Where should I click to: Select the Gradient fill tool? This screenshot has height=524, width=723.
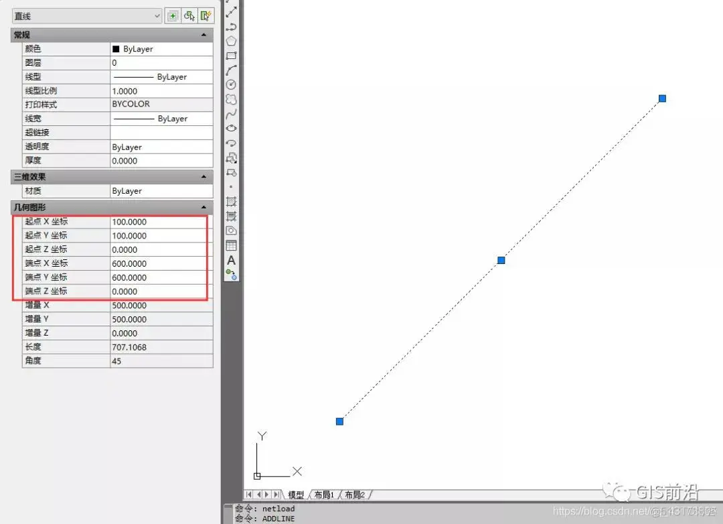231,216
